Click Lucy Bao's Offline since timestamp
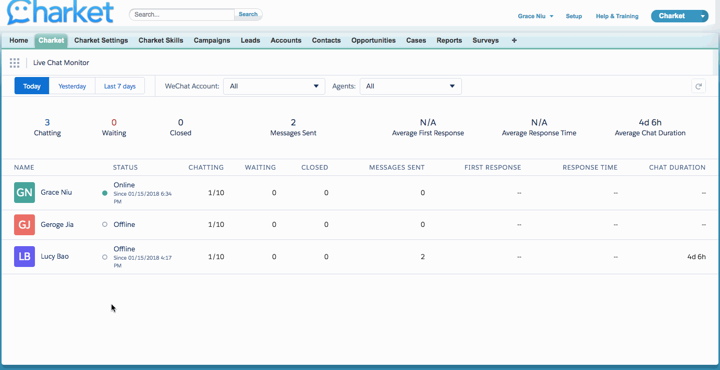The image size is (720, 370). point(143,262)
